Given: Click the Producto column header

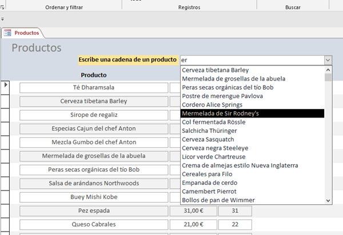Looking at the screenshot, I should click(x=93, y=75).
